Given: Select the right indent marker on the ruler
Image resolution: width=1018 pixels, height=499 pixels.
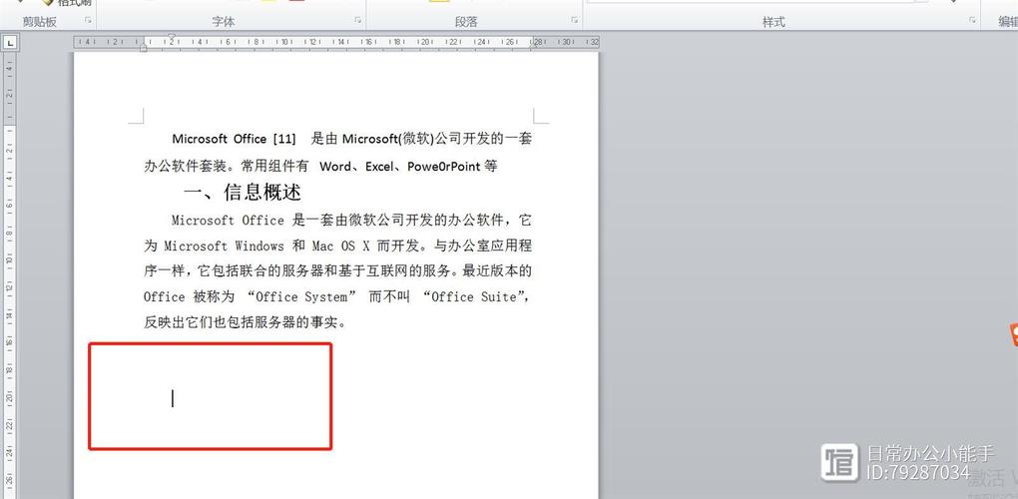Looking at the screenshot, I should 533,47.
